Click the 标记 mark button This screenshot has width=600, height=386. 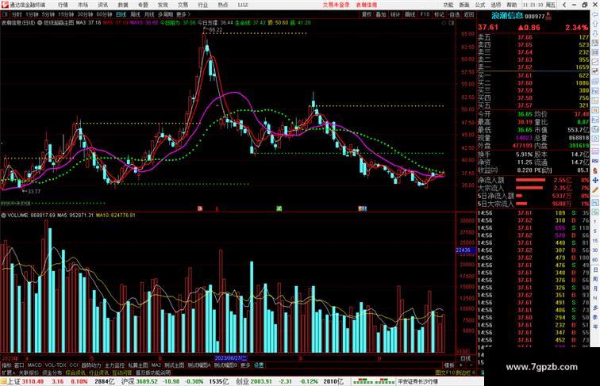440,14
